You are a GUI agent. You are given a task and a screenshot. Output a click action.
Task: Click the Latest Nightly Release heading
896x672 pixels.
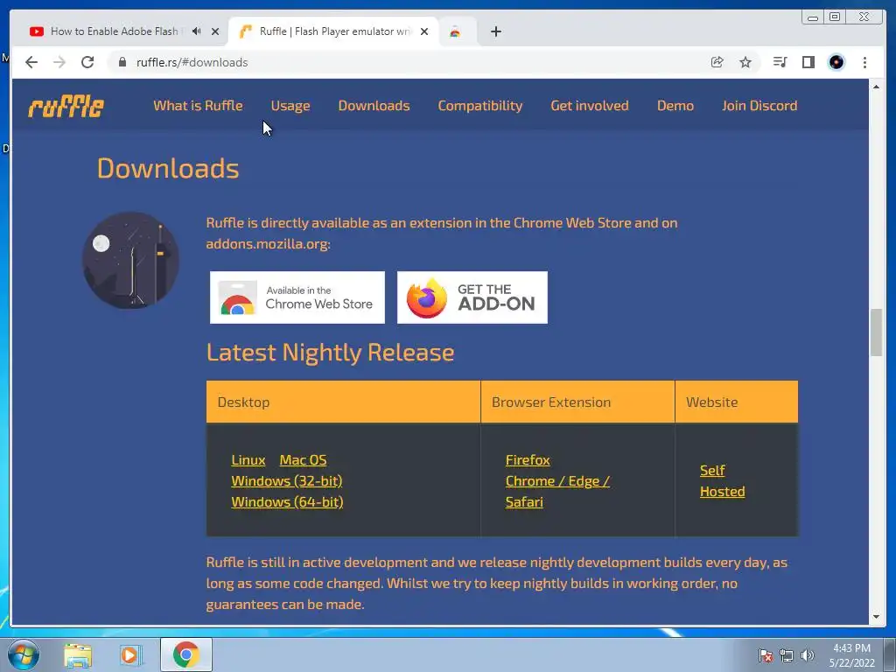[330, 352]
